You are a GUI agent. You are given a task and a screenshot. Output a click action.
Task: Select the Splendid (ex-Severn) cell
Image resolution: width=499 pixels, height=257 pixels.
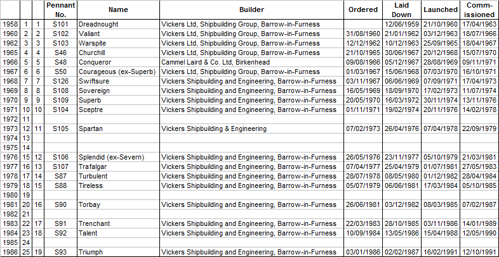coord(118,157)
